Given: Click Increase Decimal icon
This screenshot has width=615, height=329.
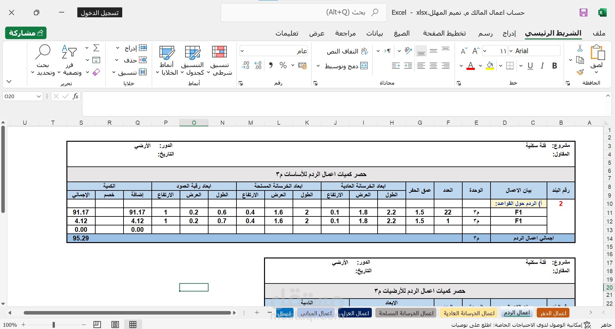Looking at the screenshot, I should [258, 66].
